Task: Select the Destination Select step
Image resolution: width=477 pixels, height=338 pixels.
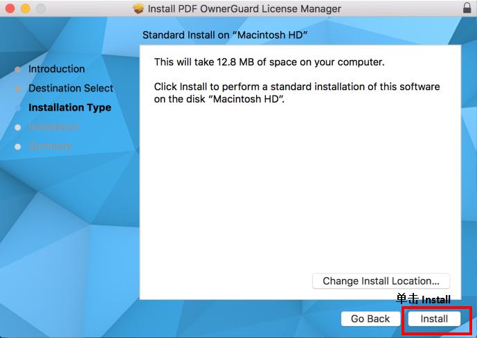Action: [71, 88]
